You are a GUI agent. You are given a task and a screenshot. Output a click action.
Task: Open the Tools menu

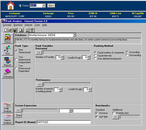pyautogui.click(x=37, y=25)
